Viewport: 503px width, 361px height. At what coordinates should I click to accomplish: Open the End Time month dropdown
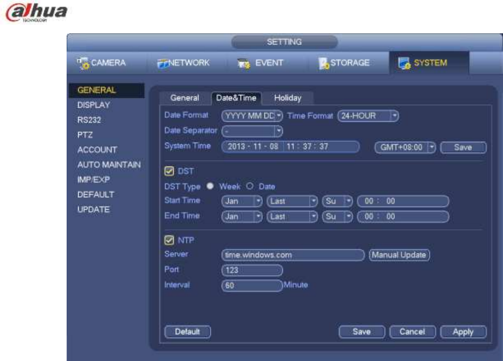coord(242,217)
